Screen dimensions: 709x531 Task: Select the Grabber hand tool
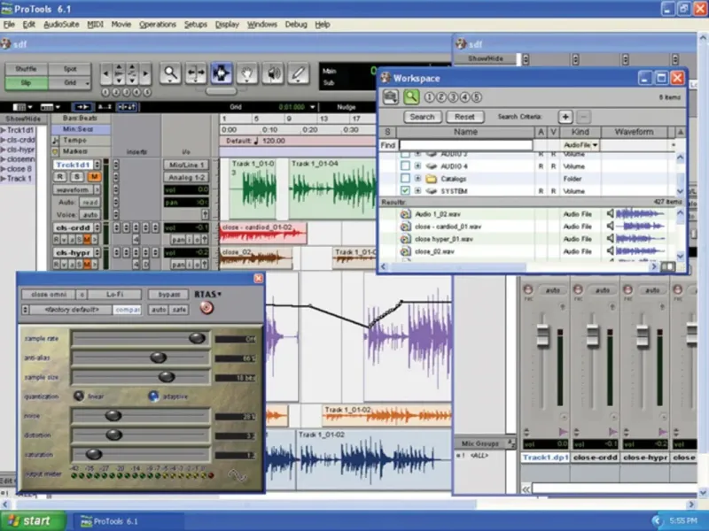pyautogui.click(x=247, y=73)
